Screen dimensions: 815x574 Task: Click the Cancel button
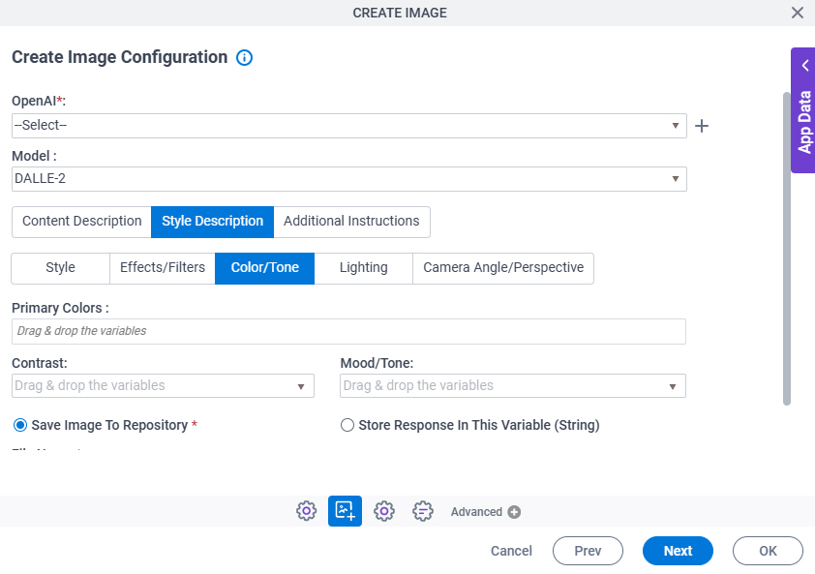click(511, 551)
